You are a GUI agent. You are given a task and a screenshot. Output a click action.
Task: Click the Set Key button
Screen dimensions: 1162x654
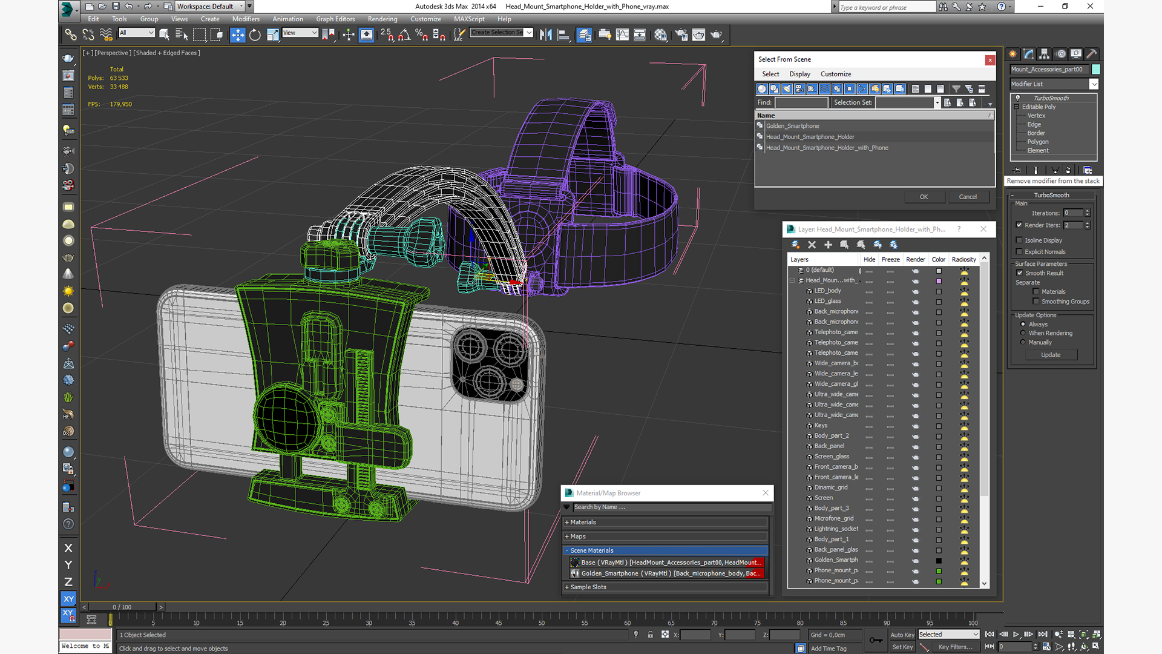(902, 647)
